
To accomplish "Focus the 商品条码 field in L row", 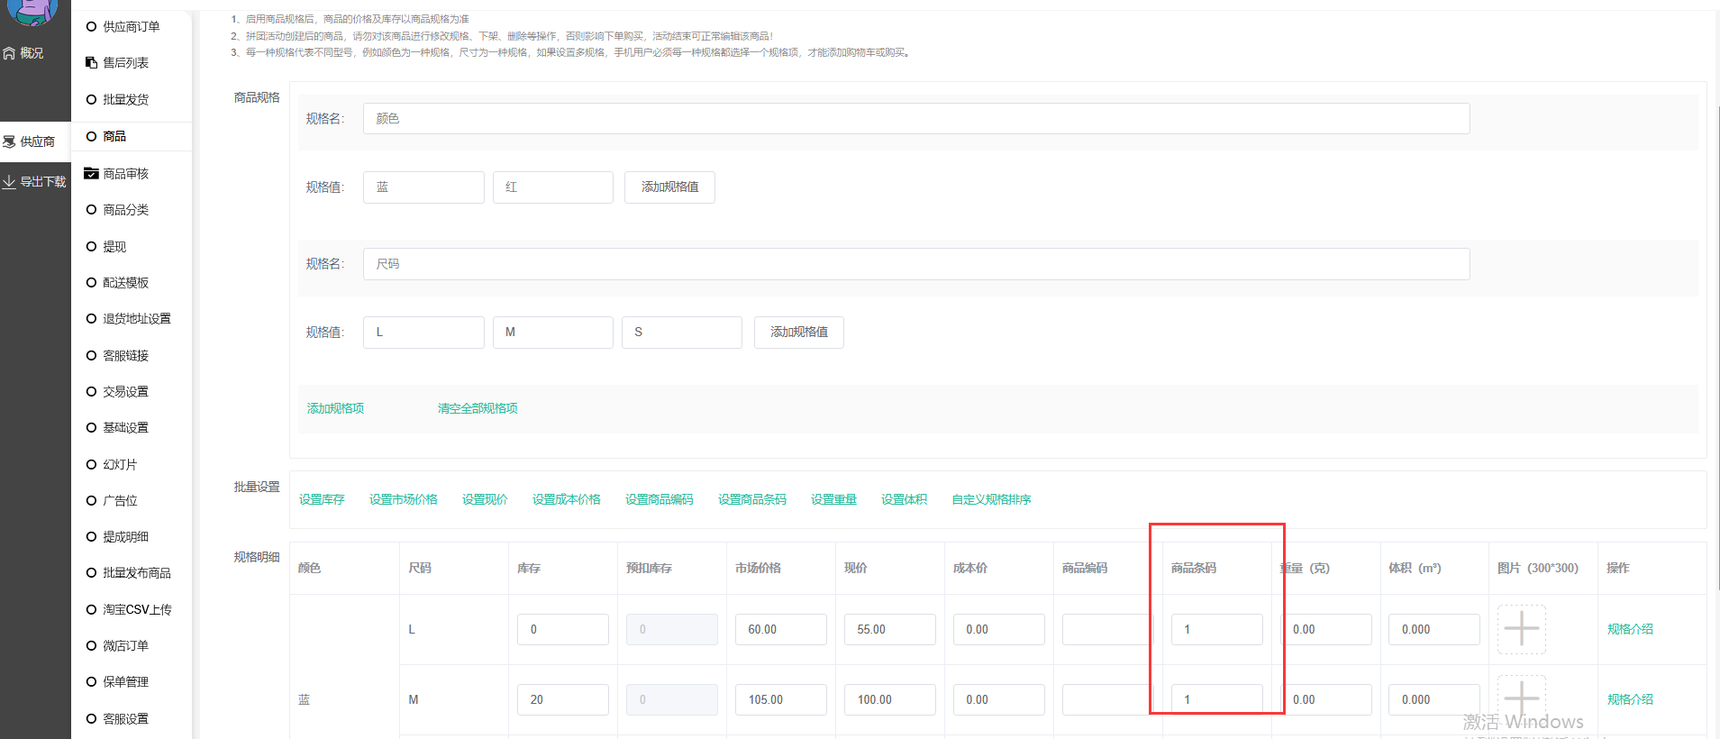I will click(x=1216, y=629).
